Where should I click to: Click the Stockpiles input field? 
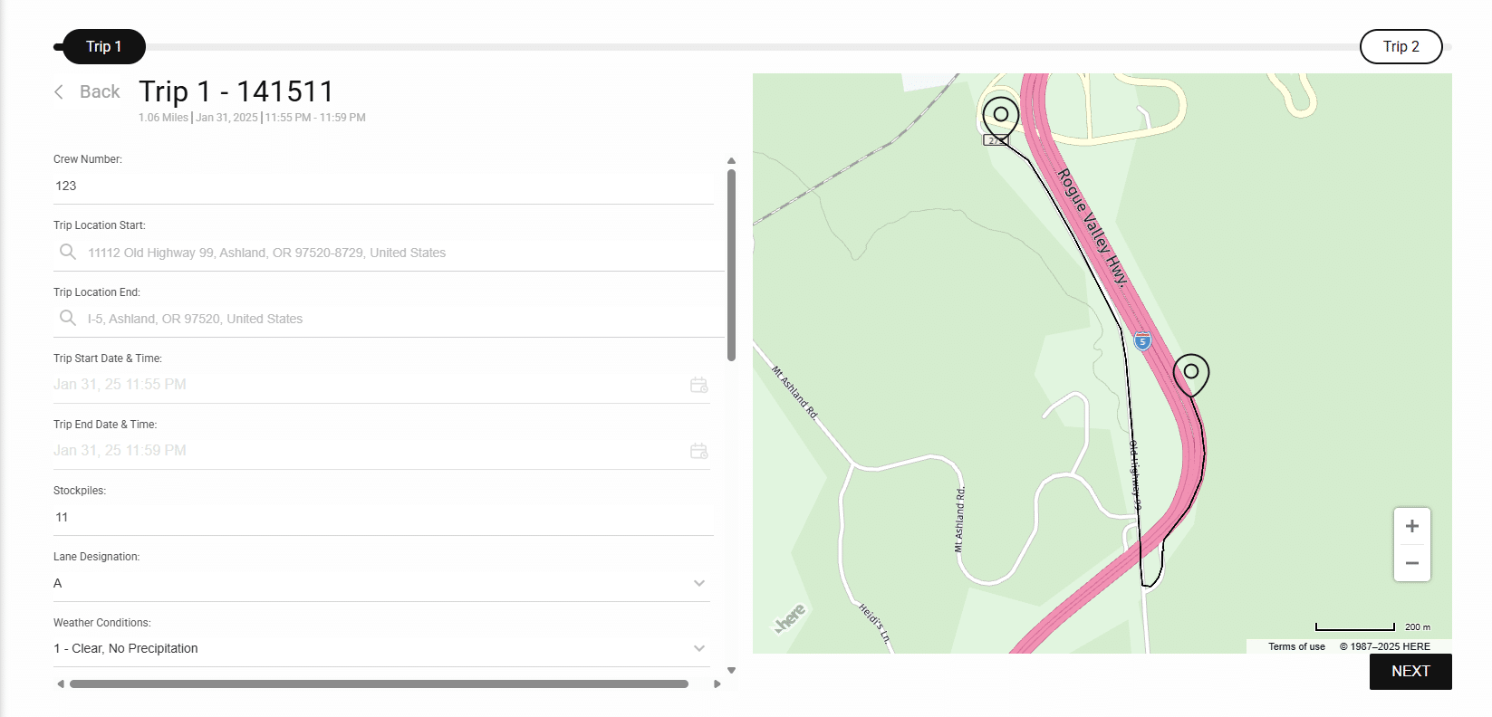coord(380,517)
